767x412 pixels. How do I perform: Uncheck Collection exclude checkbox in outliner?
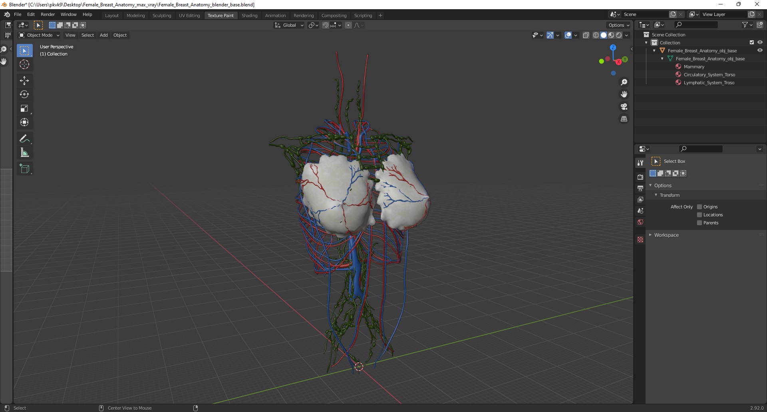point(751,42)
